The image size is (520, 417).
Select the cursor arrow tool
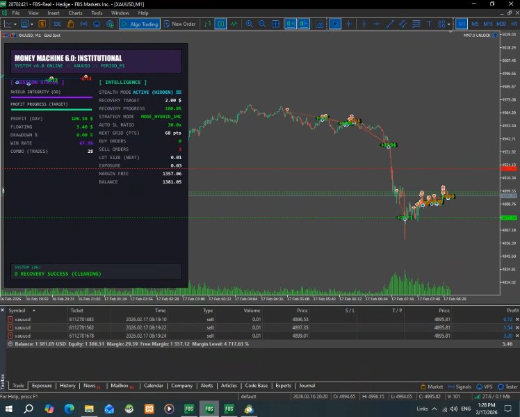point(335,24)
